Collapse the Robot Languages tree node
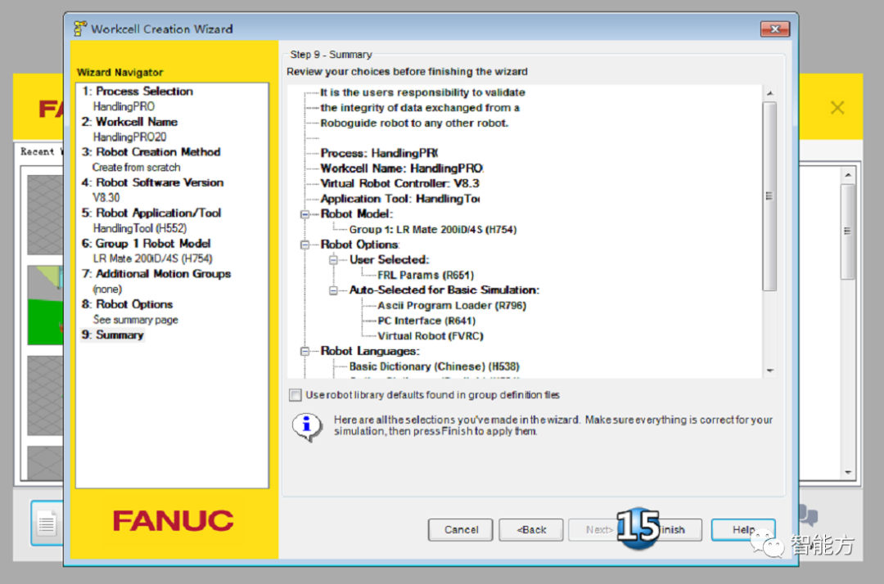This screenshot has height=584, width=884. tap(305, 351)
